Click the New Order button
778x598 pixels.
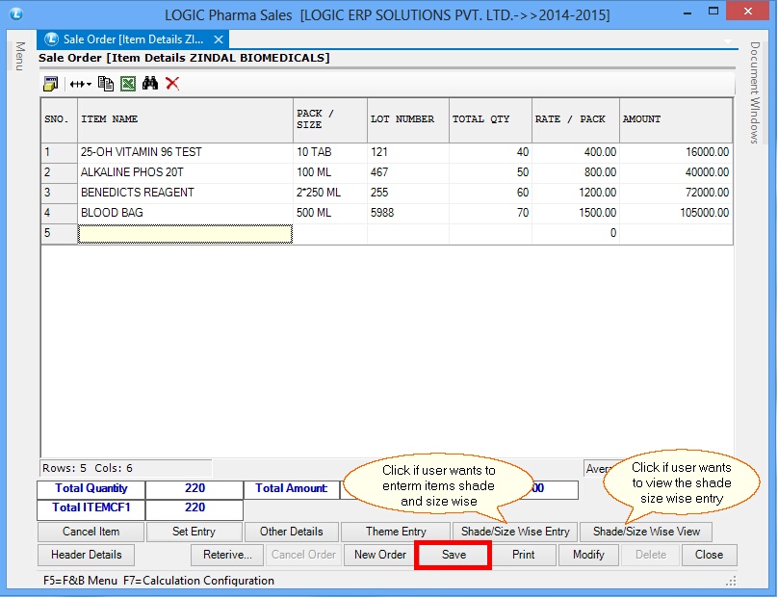point(380,555)
